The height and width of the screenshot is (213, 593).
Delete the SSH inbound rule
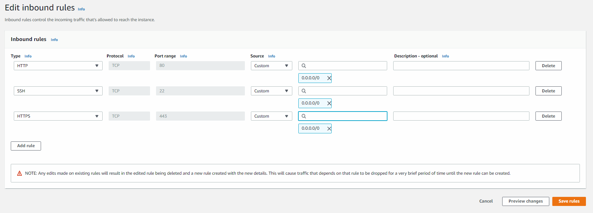548,91
